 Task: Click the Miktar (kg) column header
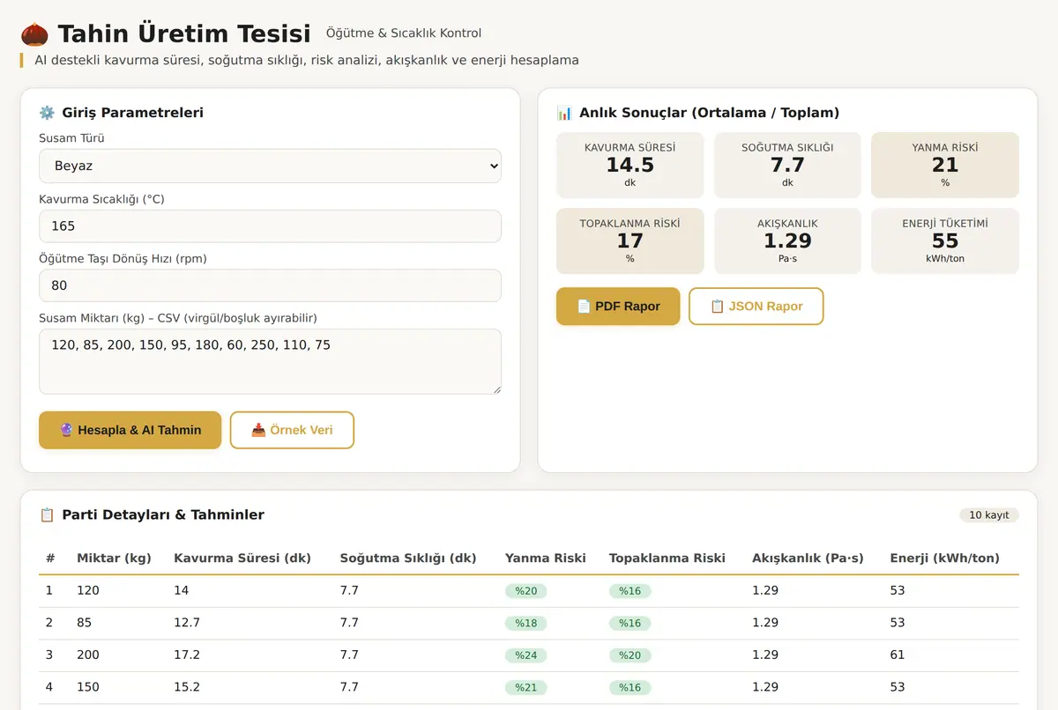point(114,558)
